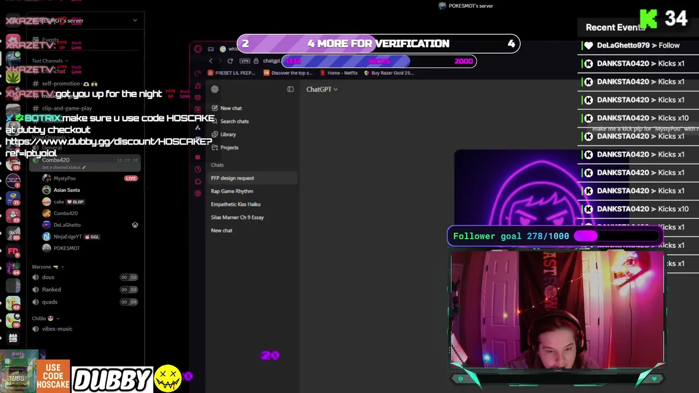Expand POKESMOT's server header dropdown in Discord

[135, 20]
